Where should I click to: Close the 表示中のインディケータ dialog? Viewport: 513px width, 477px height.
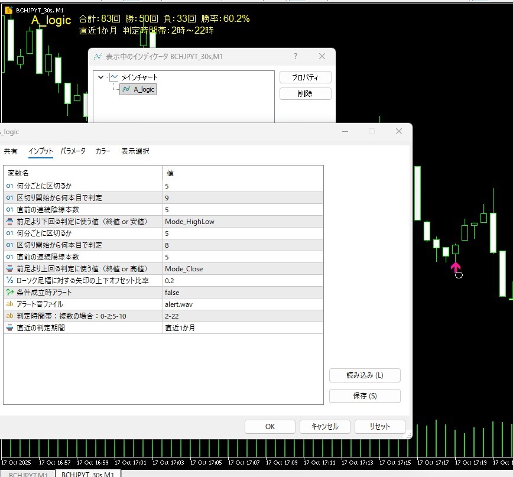click(x=322, y=56)
